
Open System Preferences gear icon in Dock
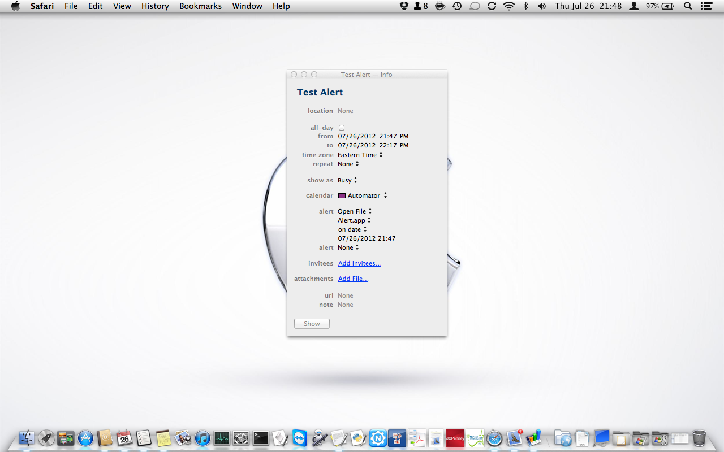point(242,438)
